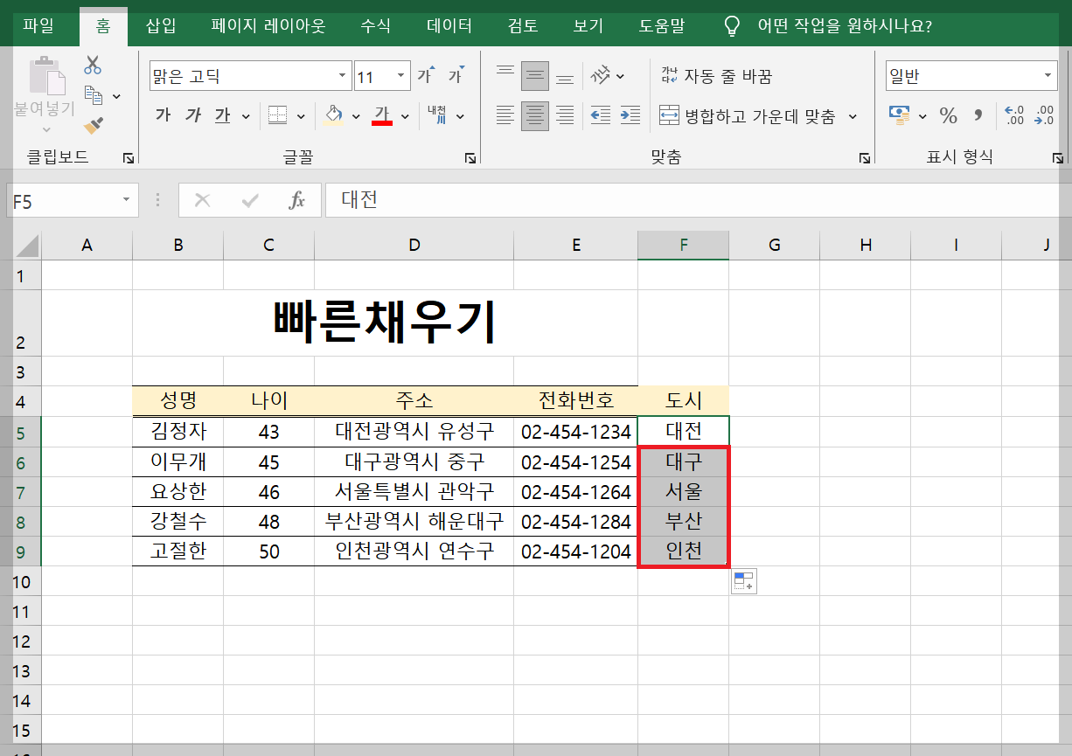Image resolution: width=1072 pixels, height=756 pixels.
Task: Open the 일반 number format dropdown
Action: [x=1048, y=75]
